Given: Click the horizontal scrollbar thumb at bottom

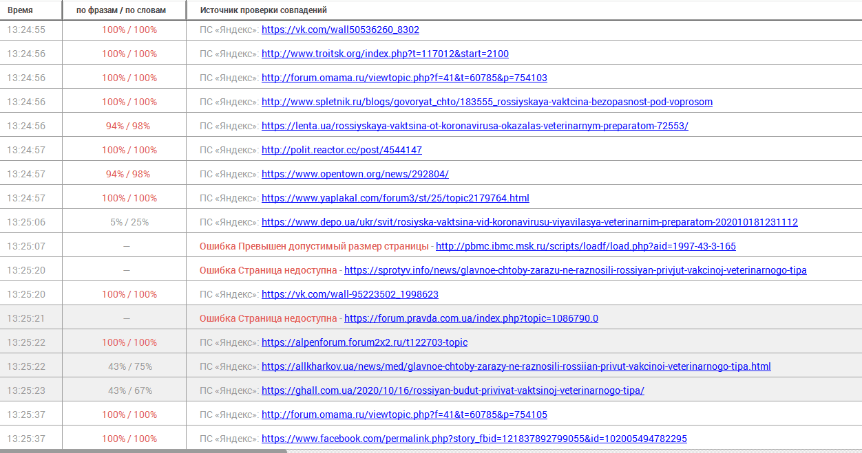Looking at the screenshot, I should 143,451.
